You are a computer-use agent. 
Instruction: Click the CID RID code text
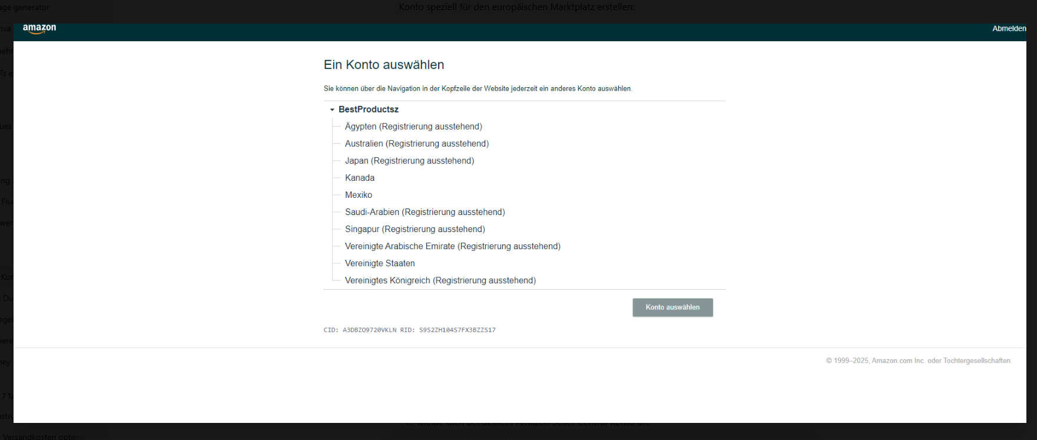(410, 330)
